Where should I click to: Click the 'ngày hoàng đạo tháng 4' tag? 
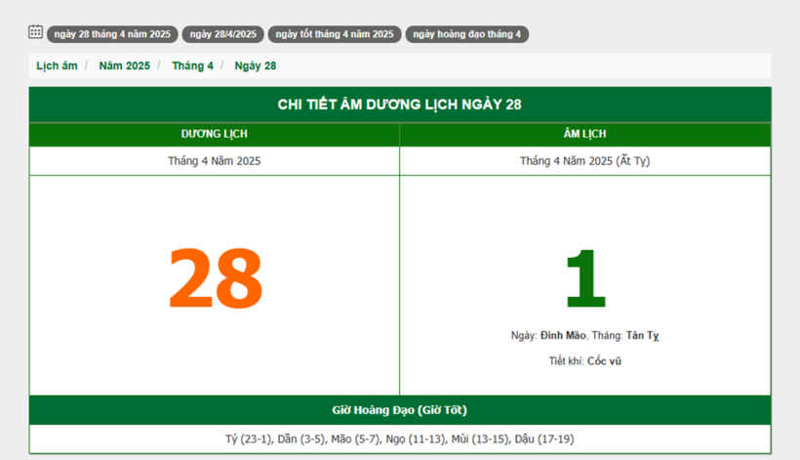(x=466, y=34)
